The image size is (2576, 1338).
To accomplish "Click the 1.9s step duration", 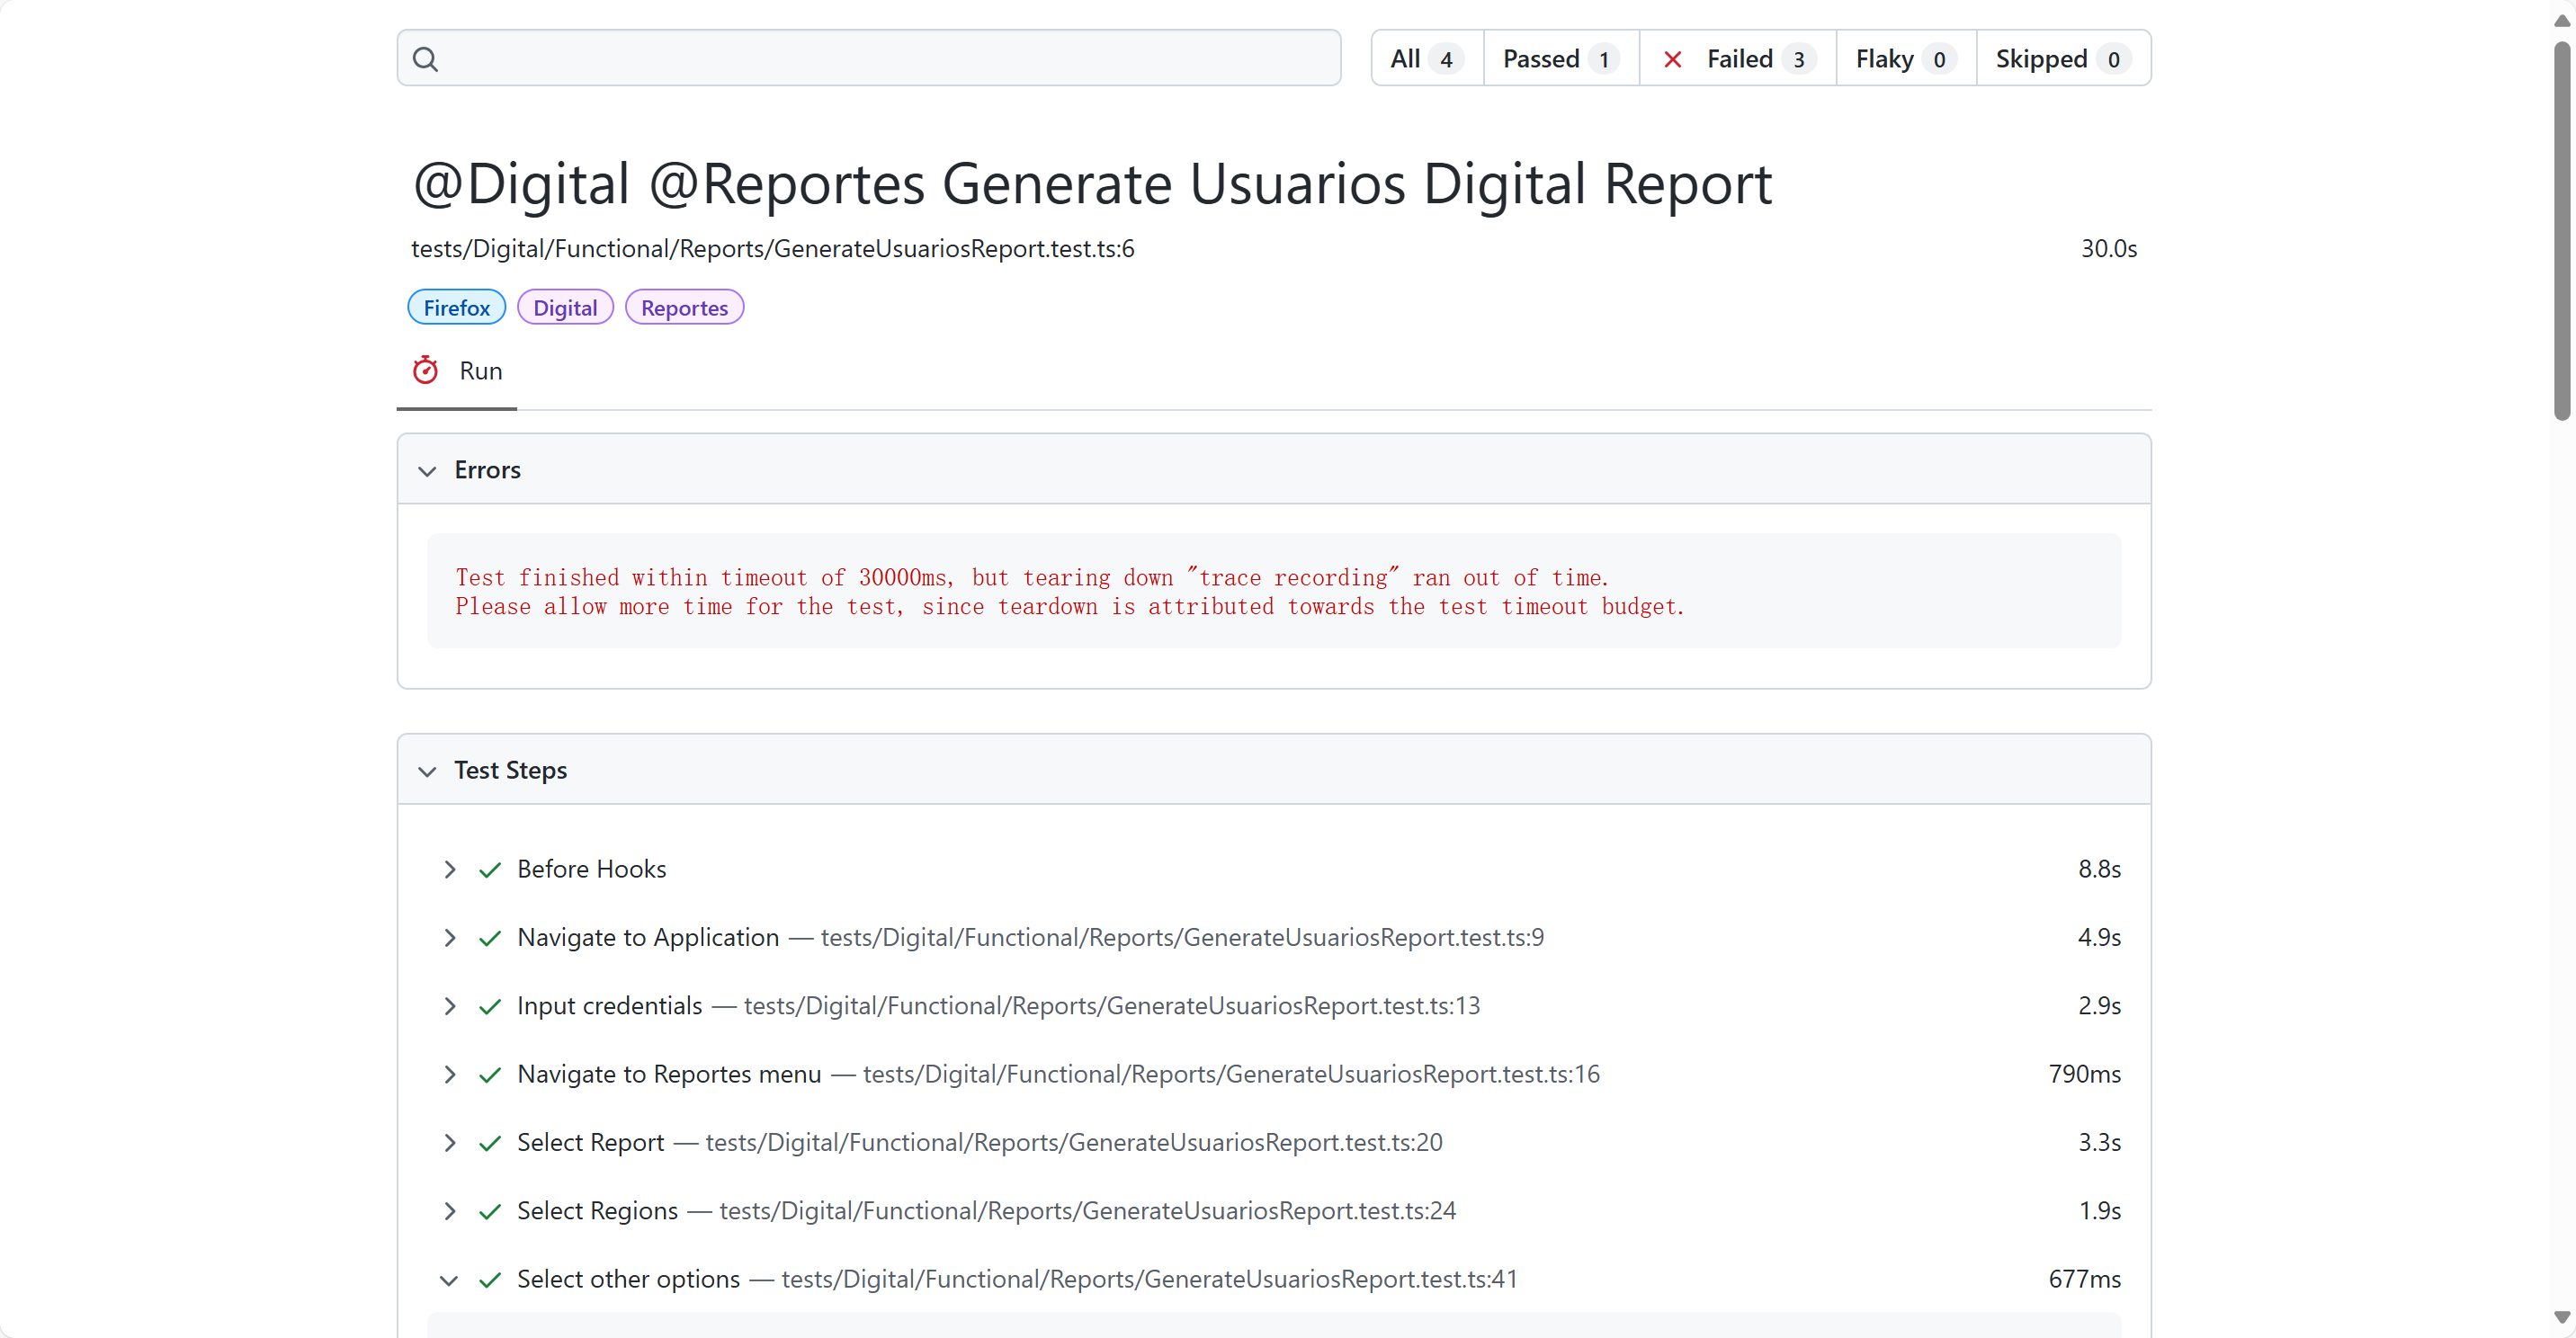I will tap(2100, 1211).
